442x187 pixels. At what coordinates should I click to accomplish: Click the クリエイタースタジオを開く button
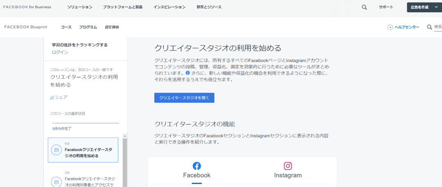click(x=184, y=98)
